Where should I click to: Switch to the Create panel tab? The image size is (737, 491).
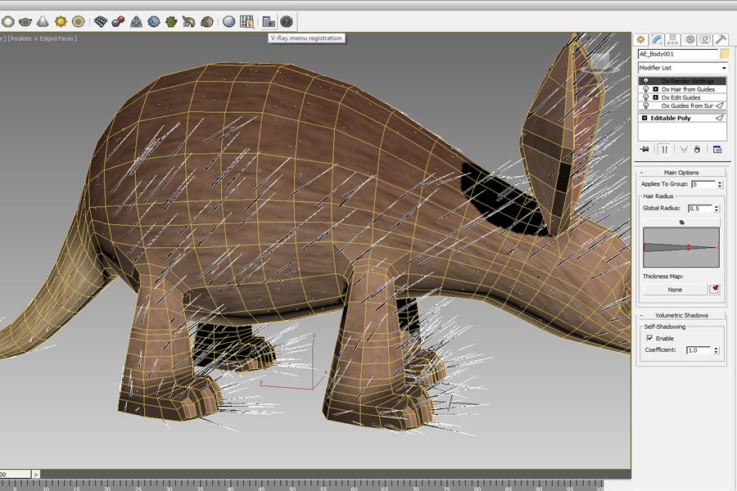click(641, 39)
